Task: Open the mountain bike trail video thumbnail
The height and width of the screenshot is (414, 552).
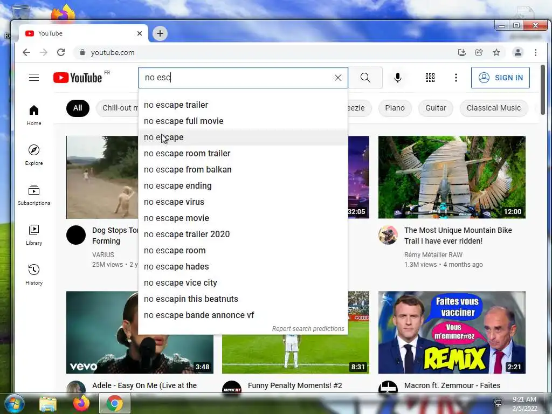Action: coord(452,177)
